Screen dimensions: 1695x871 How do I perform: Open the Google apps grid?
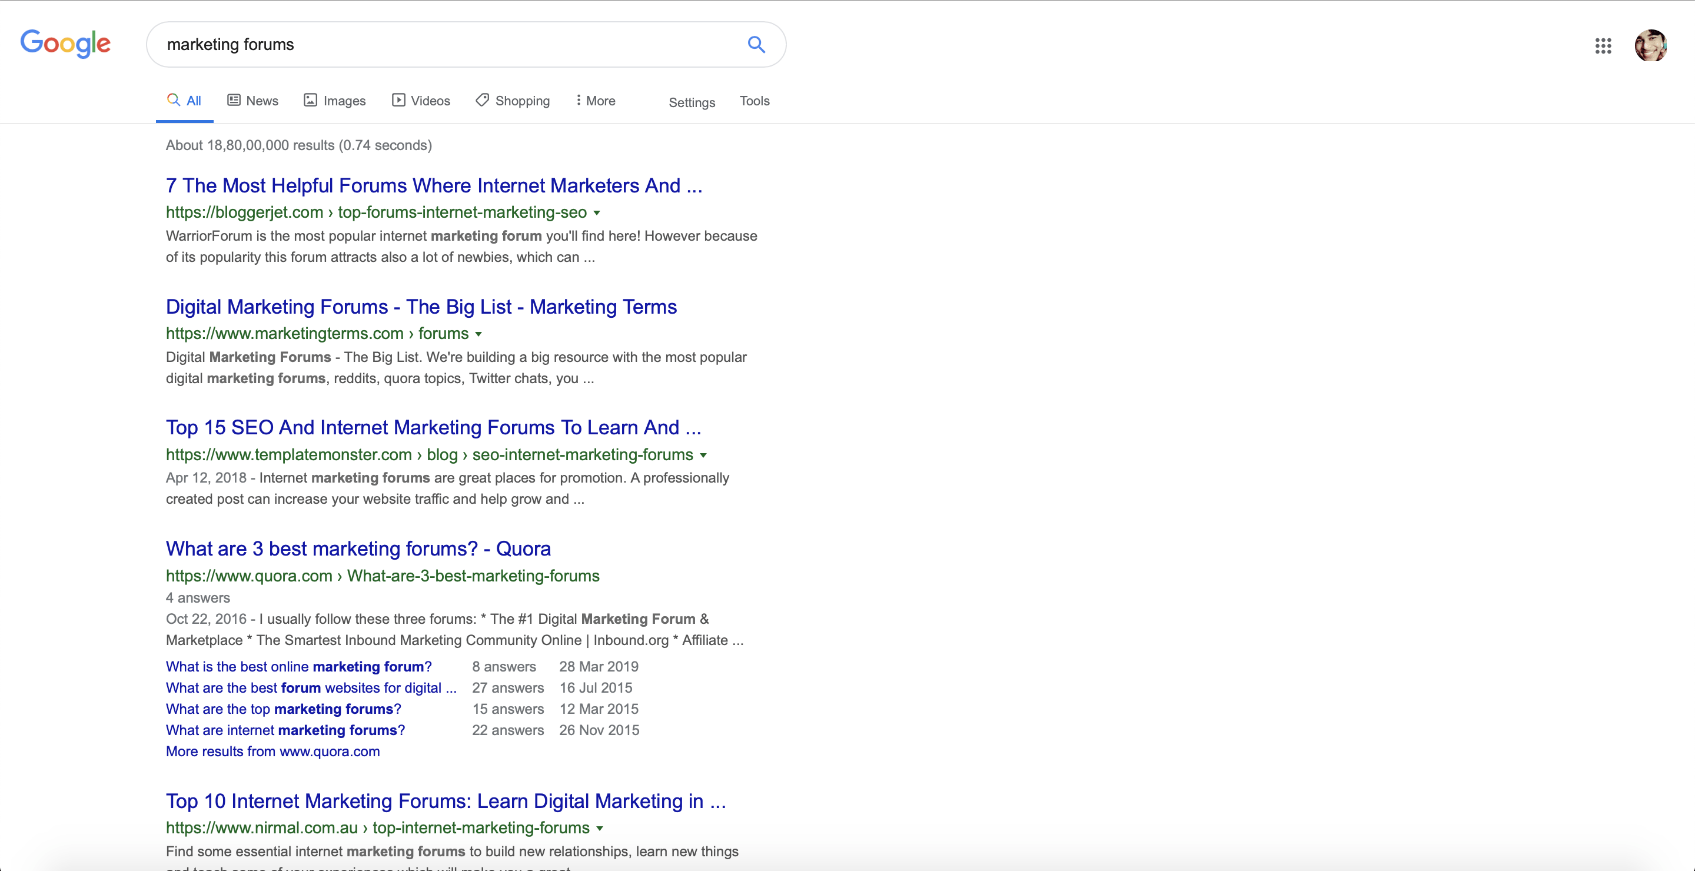1603,45
